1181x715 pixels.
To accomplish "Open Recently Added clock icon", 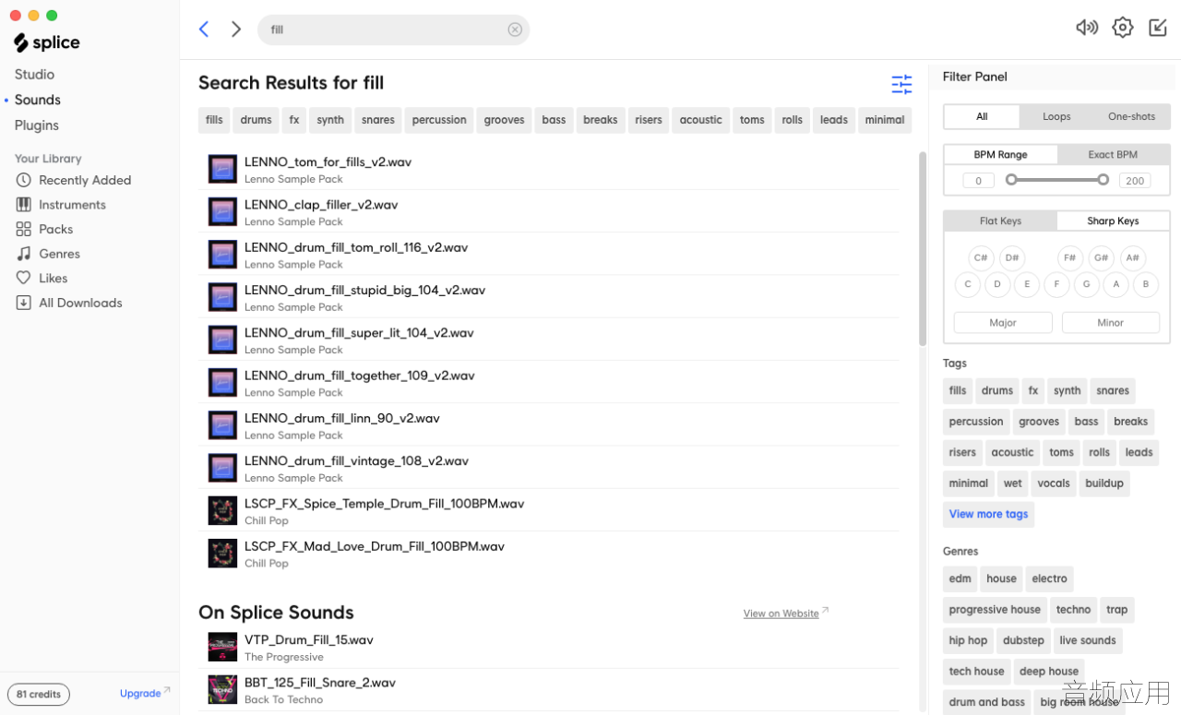I will (x=23, y=180).
